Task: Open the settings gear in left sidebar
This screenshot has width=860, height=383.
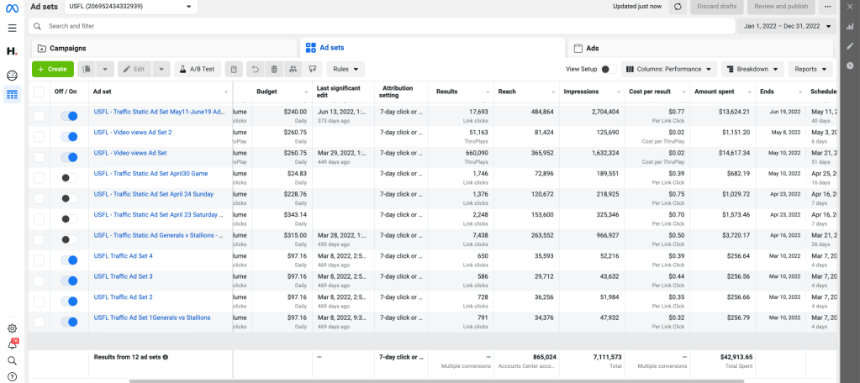Action: click(12, 328)
